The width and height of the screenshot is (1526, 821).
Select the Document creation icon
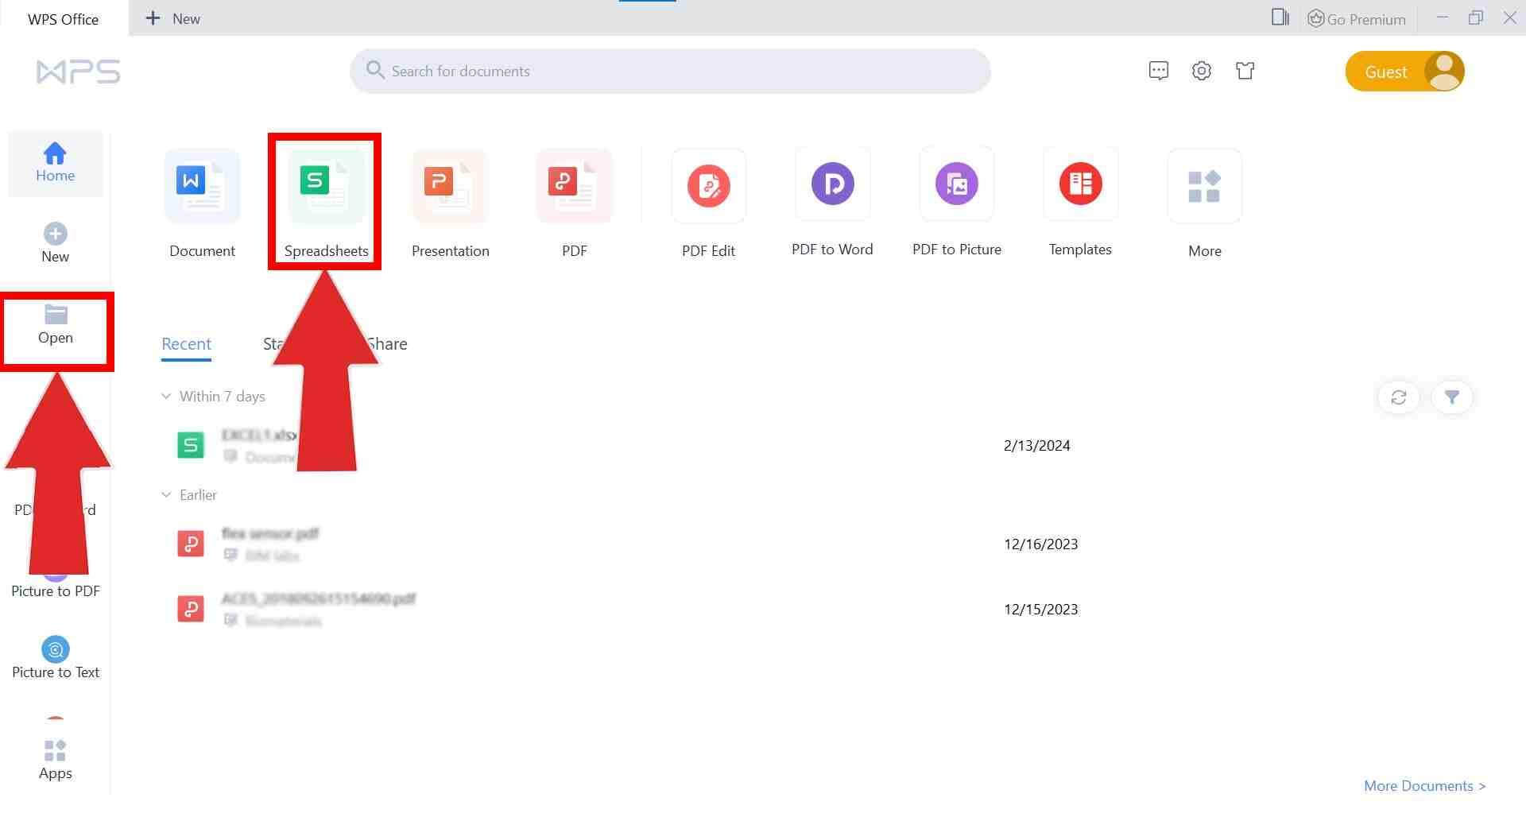pyautogui.click(x=202, y=186)
